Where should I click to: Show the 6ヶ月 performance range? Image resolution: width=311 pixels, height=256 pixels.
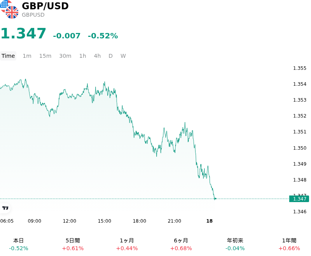pyautogui.click(x=181, y=244)
